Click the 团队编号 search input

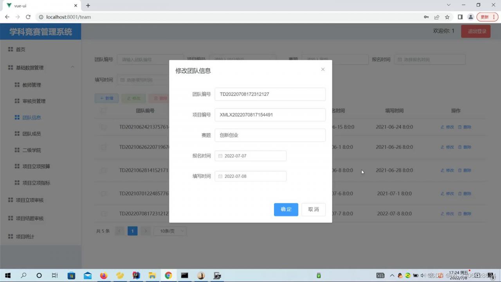point(150,60)
